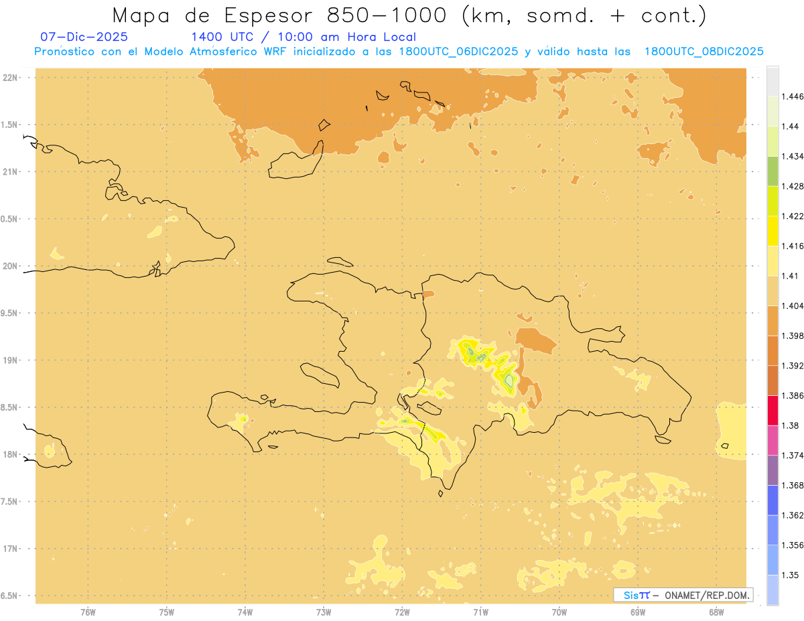The image size is (804, 621).
Task: Pick the pink colorbar swatch between 1.374 and 1.38
Action: pos(773,440)
